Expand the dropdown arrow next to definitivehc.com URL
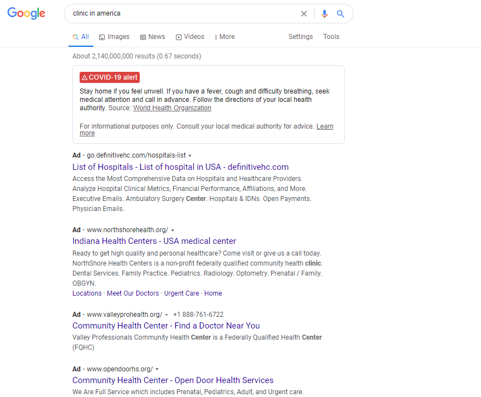Image resolution: width=481 pixels, height=397 pixels. pos(190,156)
